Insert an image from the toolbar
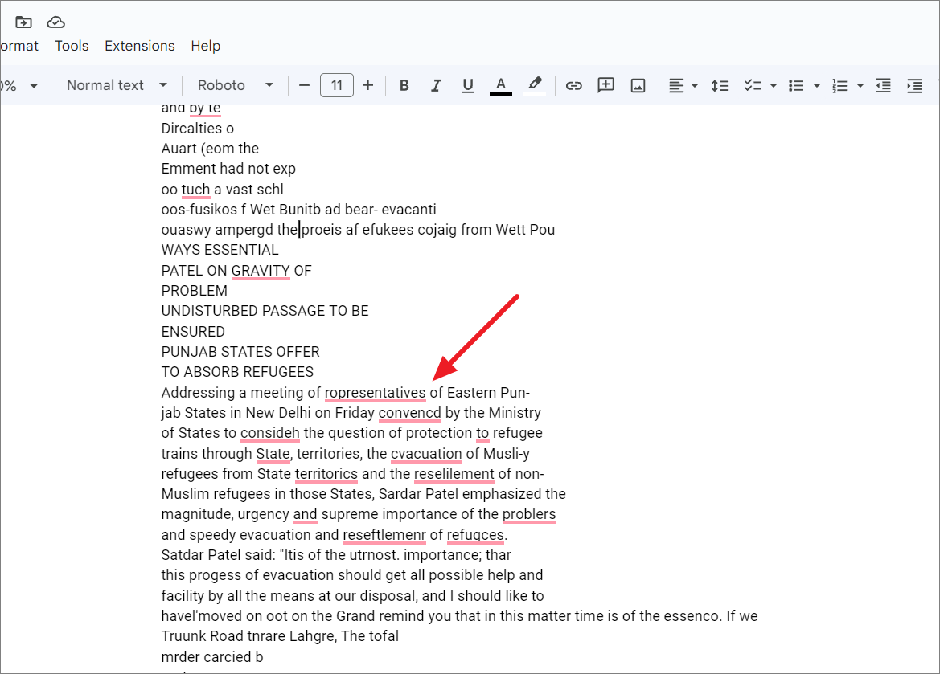This screenshot has height=674, width=940. coord(638,84)
